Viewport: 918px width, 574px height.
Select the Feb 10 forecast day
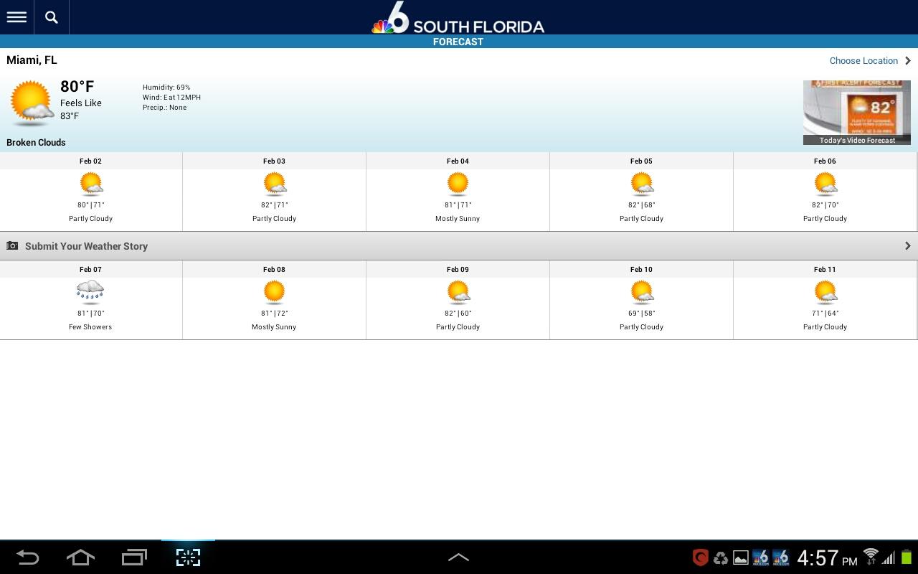point(641,299)
